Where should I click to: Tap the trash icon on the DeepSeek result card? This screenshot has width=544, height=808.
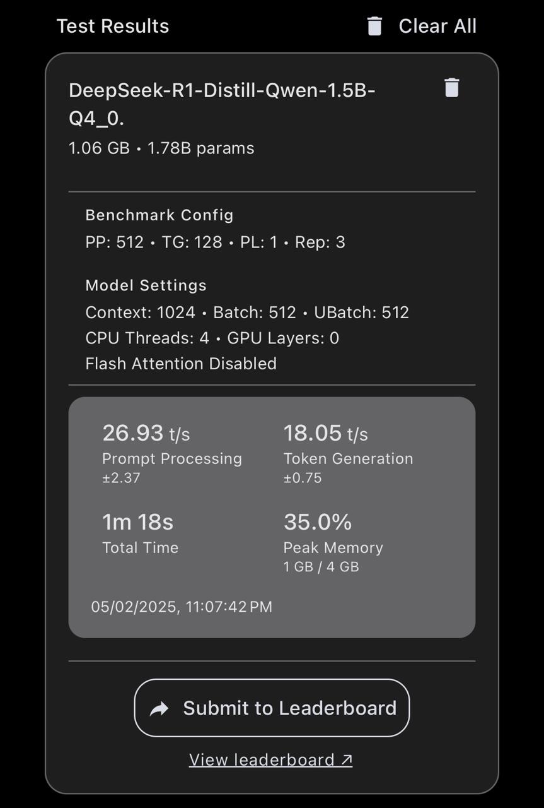(x=452, y=88)
